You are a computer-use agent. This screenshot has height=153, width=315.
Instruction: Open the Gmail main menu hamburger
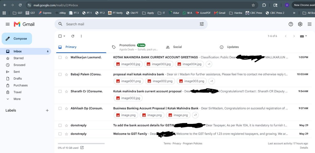(x=8, y=24)
